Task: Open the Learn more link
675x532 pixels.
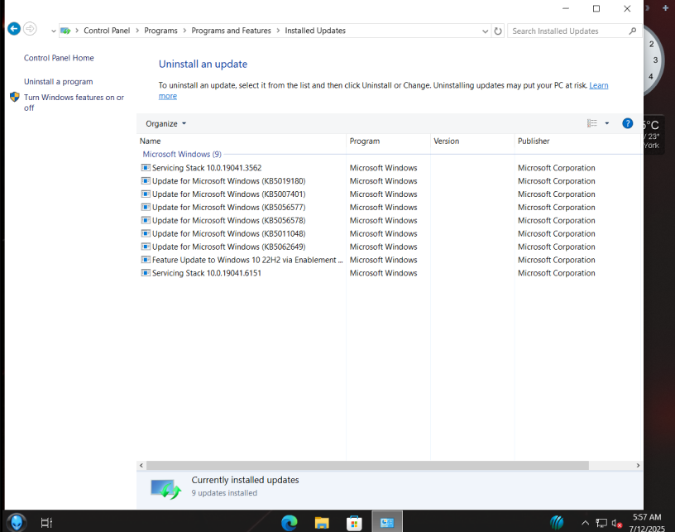Action: [599, 85]
